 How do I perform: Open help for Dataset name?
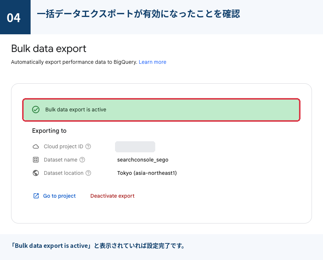coord(82,160)
